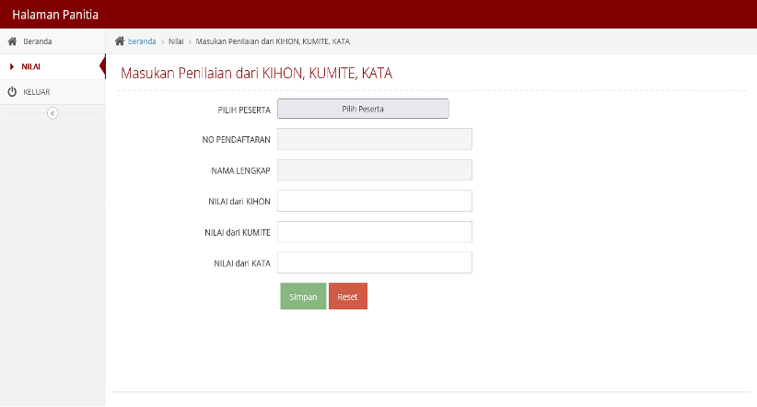Click the page heading Masukan Penilaian
Viewport: 757px width, 407px height.
click(256, 73)
